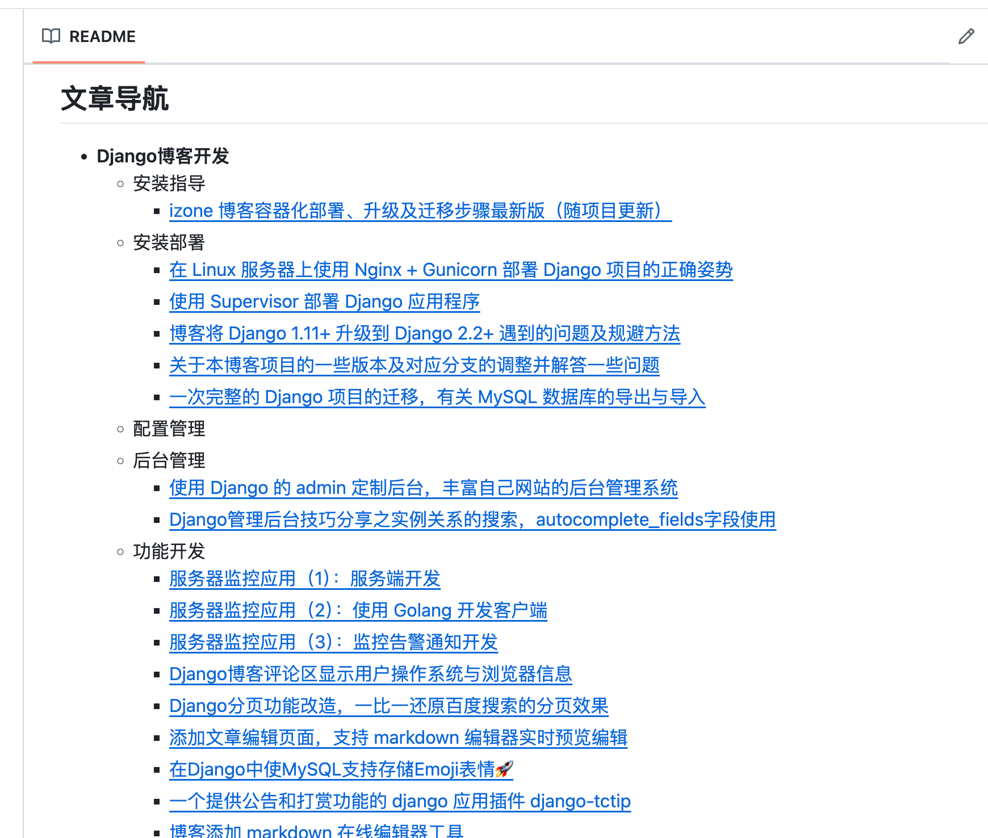Open Django分页功能改造 link
Viewport: 988px width, 838px height.
[389, 706]
